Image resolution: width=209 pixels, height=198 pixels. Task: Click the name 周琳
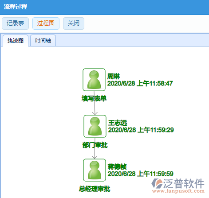114,76
